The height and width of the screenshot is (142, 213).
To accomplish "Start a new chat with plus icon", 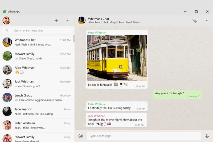I will (56, 21).
